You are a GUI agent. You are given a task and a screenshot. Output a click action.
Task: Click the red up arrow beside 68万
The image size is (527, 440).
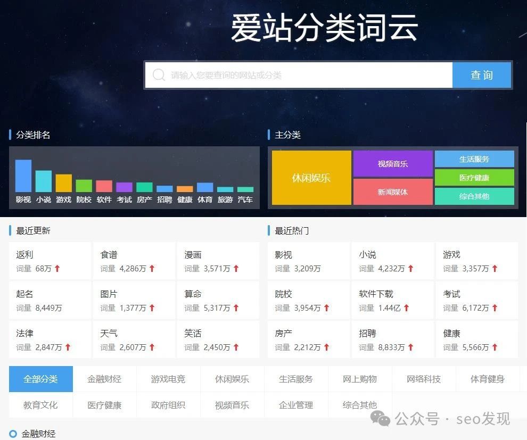[57, 268]
